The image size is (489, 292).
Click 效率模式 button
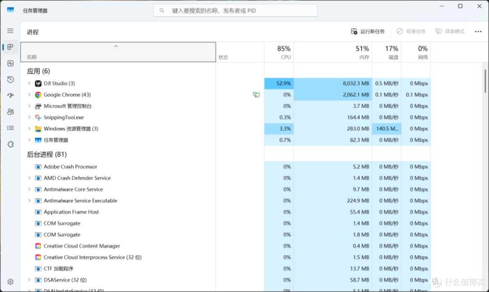point(450,31)
